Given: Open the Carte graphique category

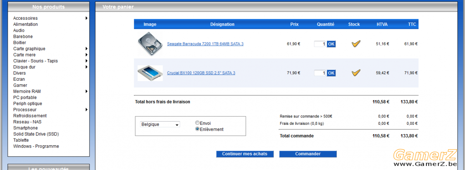Looking at the screenshot, I should 29,49.
